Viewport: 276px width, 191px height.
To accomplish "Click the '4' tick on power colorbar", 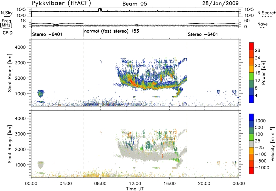I will 256,95.
